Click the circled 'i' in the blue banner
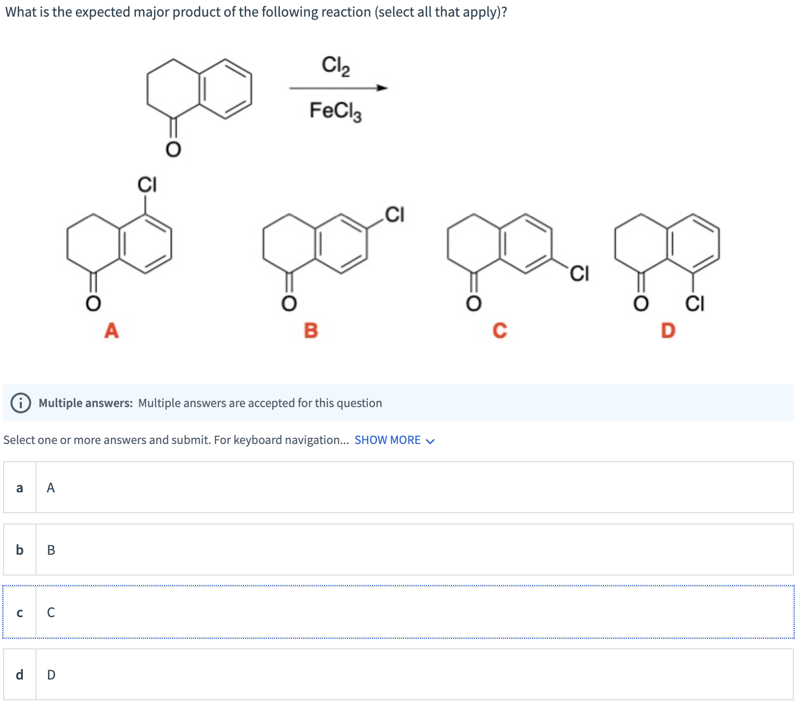 [x=20, y=402]
